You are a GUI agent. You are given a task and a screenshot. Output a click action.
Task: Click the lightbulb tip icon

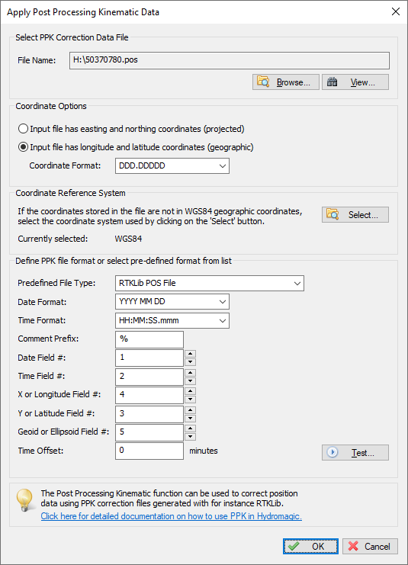25,499
